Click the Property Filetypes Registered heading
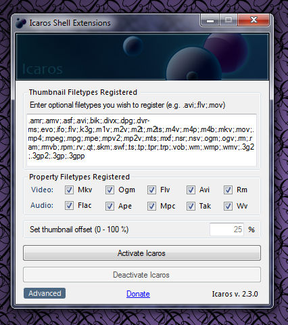The image size is (288, 325). [x=79, y=177]
